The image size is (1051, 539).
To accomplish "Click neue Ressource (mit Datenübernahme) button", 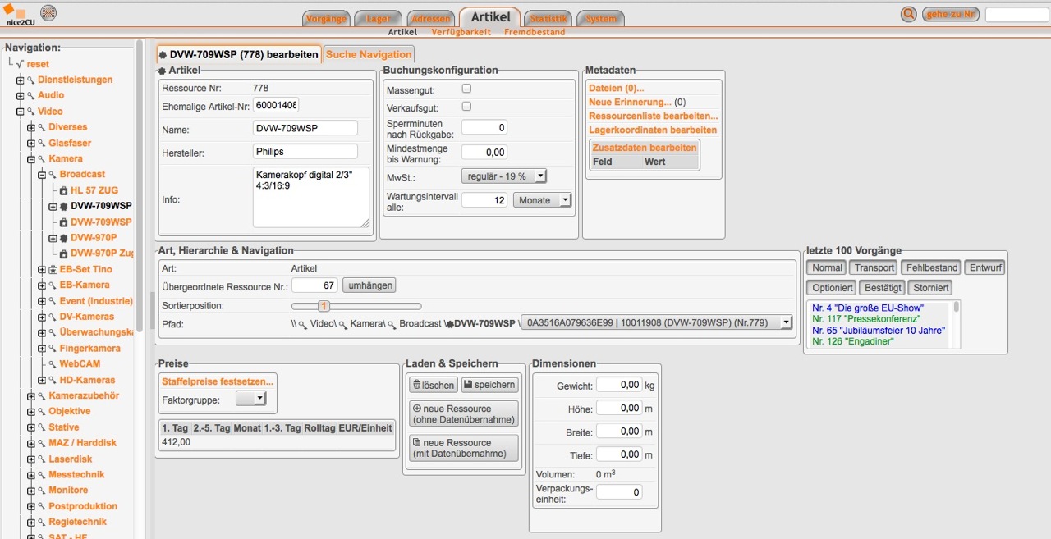I will (x=464, y=448).
